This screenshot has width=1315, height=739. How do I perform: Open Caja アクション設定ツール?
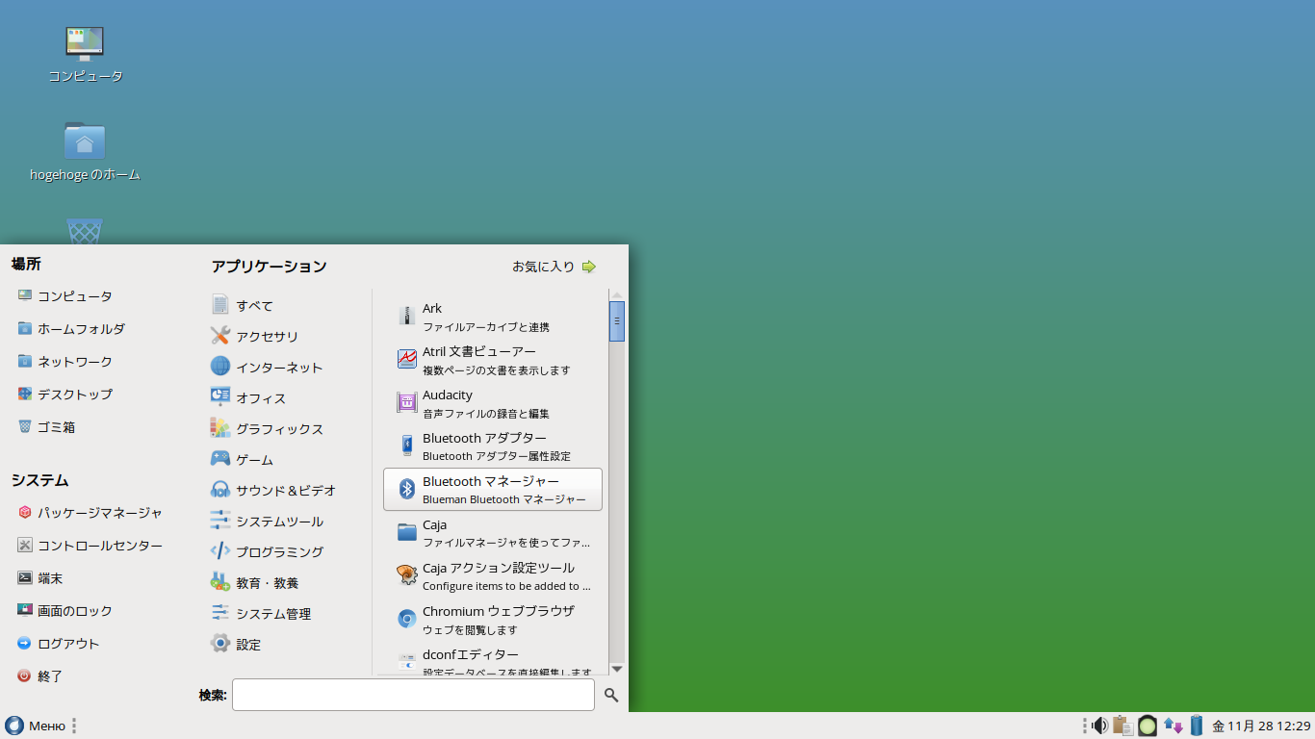click(x=493, y=576)
